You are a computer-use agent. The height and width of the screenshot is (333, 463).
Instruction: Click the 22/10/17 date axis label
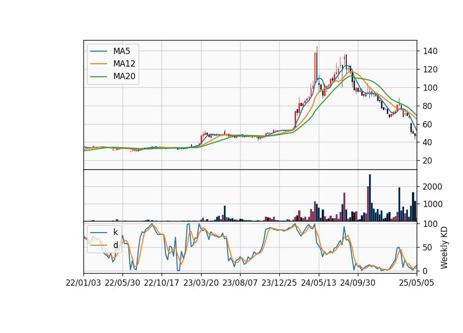tap(162, 283)
